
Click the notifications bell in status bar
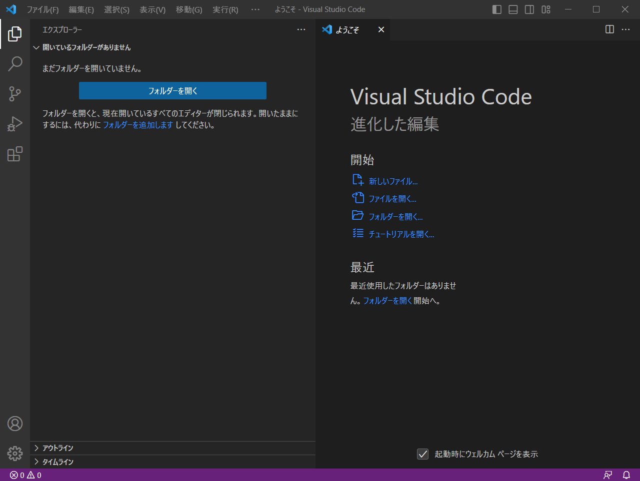click(626, 475)
